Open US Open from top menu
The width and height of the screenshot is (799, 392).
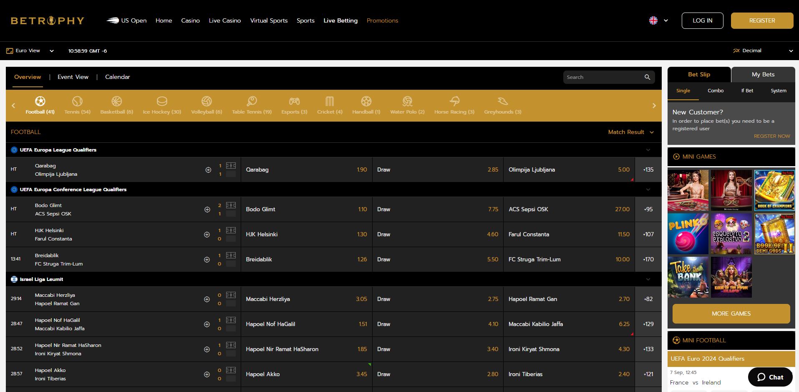tap(127, 20)
